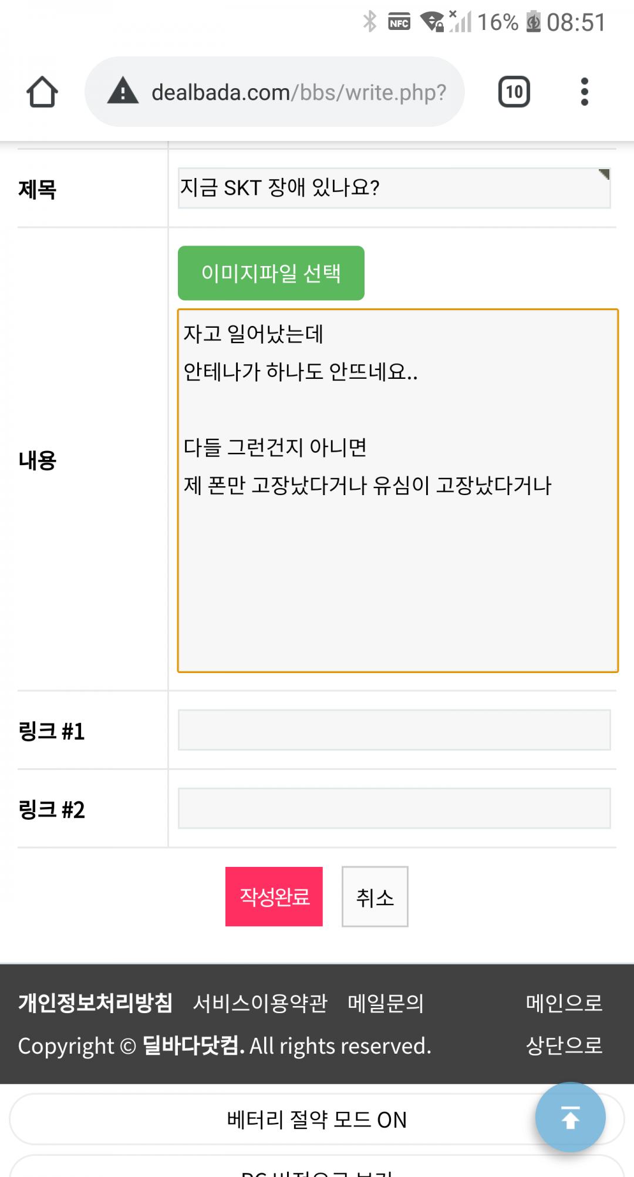
Task: Submit the post with 작성완료 button
Action: [274, 896]
